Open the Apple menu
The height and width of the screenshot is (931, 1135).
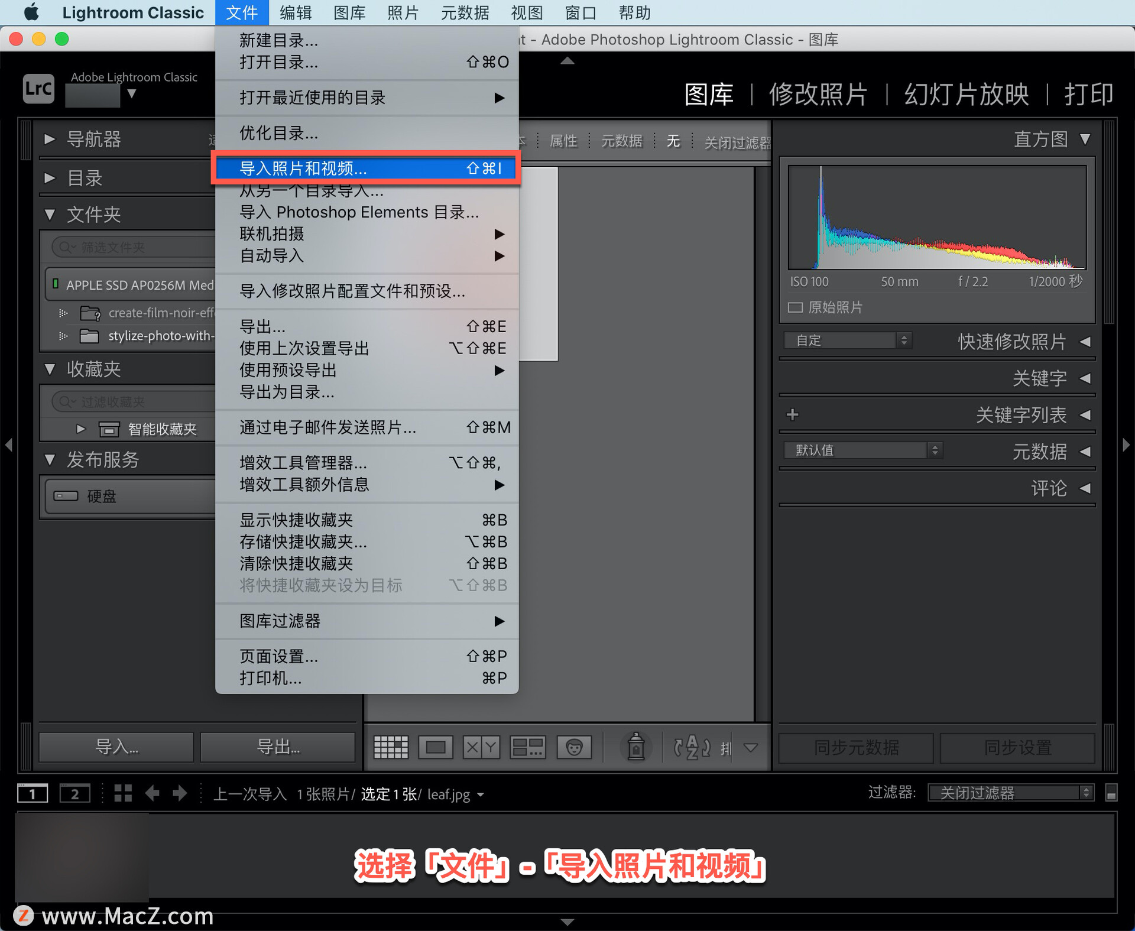pyautogui.click(x=31, y=12)
